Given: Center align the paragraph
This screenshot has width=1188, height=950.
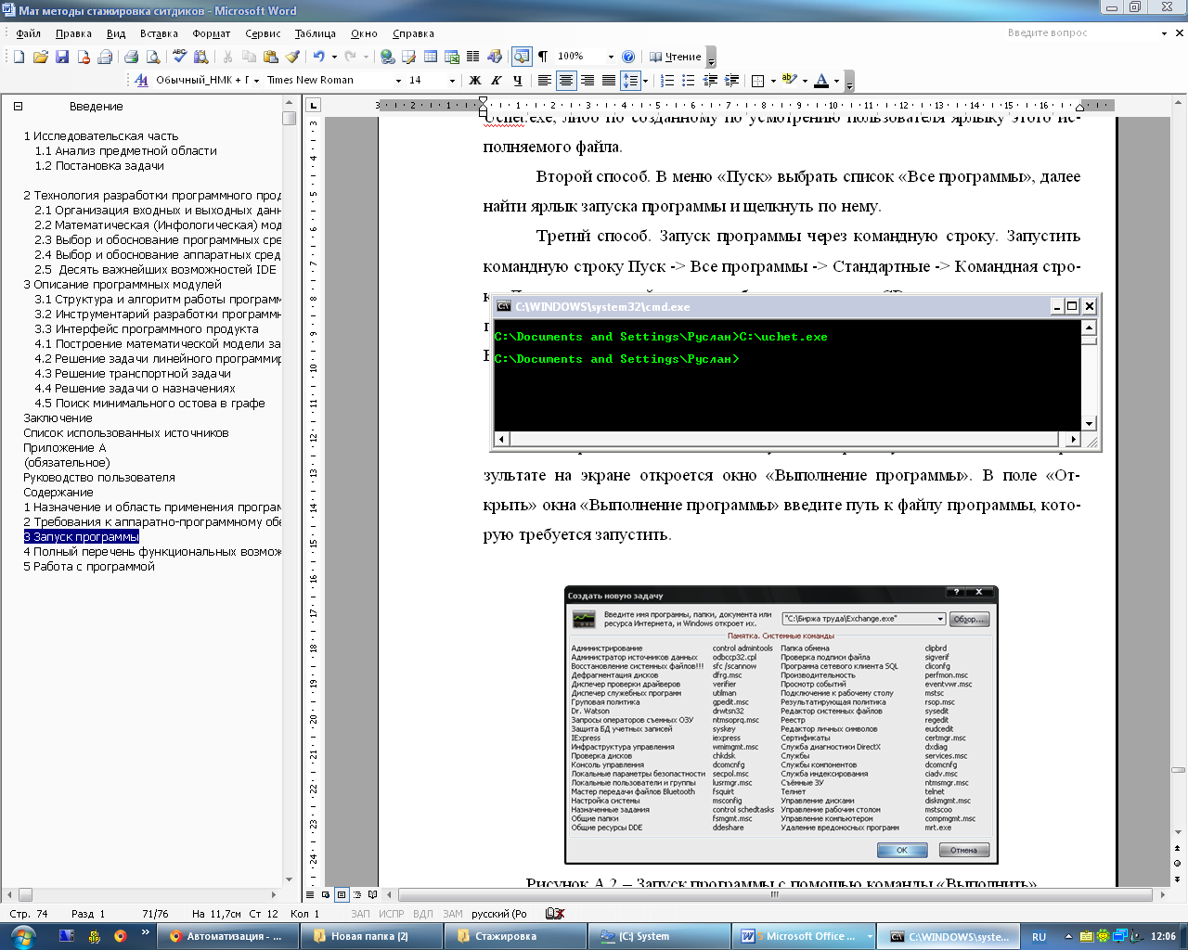Looking at the screenshot, I should click(565, 81).
